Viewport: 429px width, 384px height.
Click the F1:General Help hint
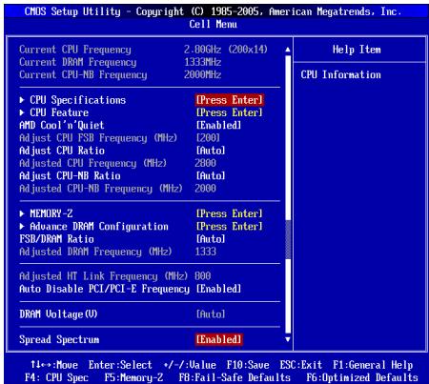373,365
